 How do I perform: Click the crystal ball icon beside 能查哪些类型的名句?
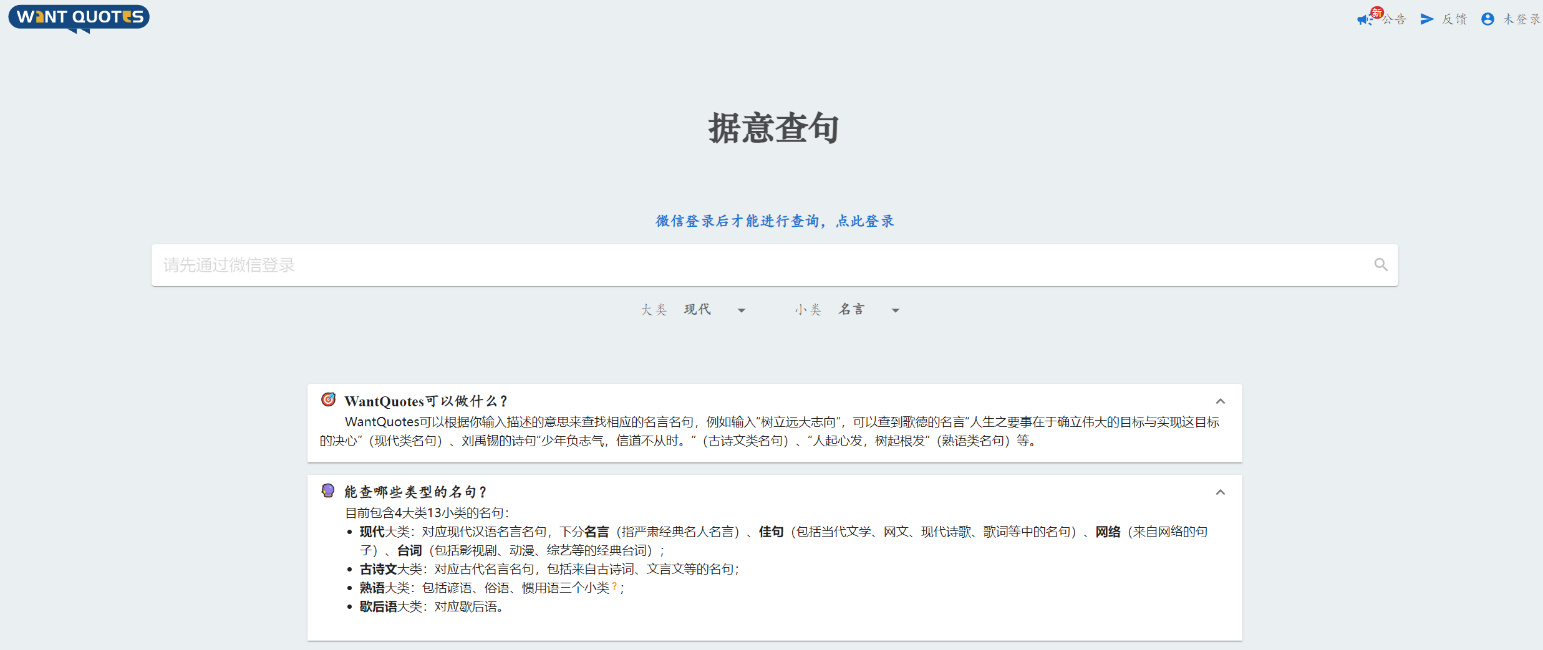[x=328, y=490]
